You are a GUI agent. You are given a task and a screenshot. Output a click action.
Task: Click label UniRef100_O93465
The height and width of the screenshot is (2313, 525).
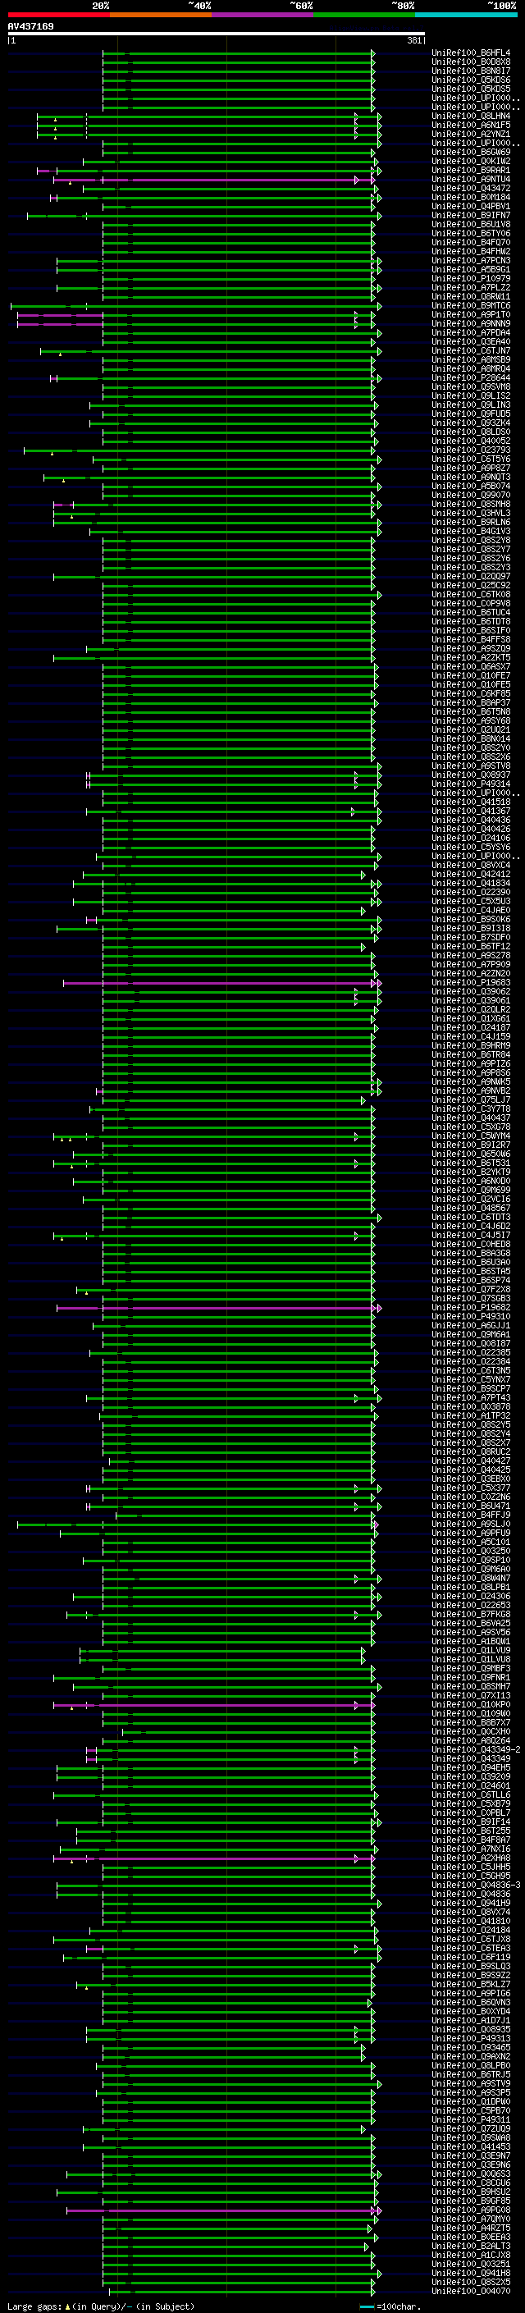click(471, 2047)
